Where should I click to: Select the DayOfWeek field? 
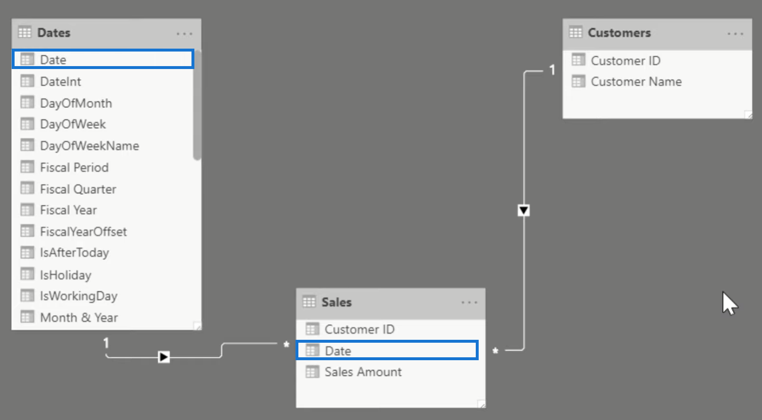102,124
